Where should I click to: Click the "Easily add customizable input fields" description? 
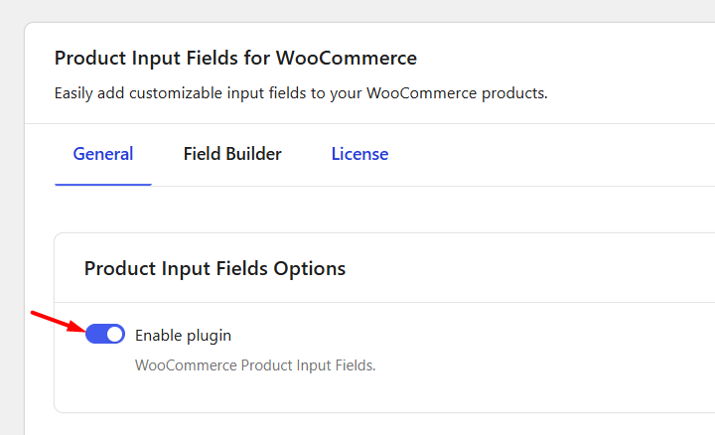pos(301,94)
